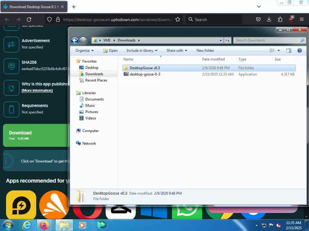Expand the Share with menu
This screenshot has width=309, height=231.
click(177, 51)
